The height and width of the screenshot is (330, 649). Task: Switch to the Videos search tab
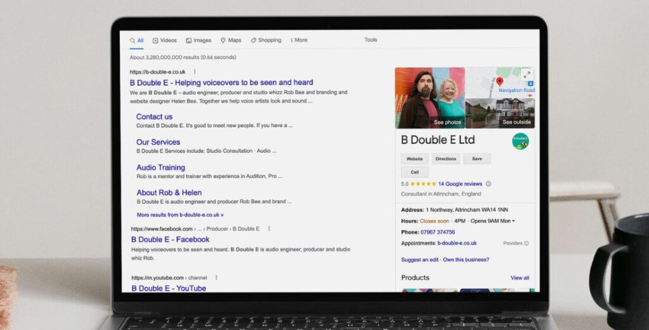click(x=165, y=41)
